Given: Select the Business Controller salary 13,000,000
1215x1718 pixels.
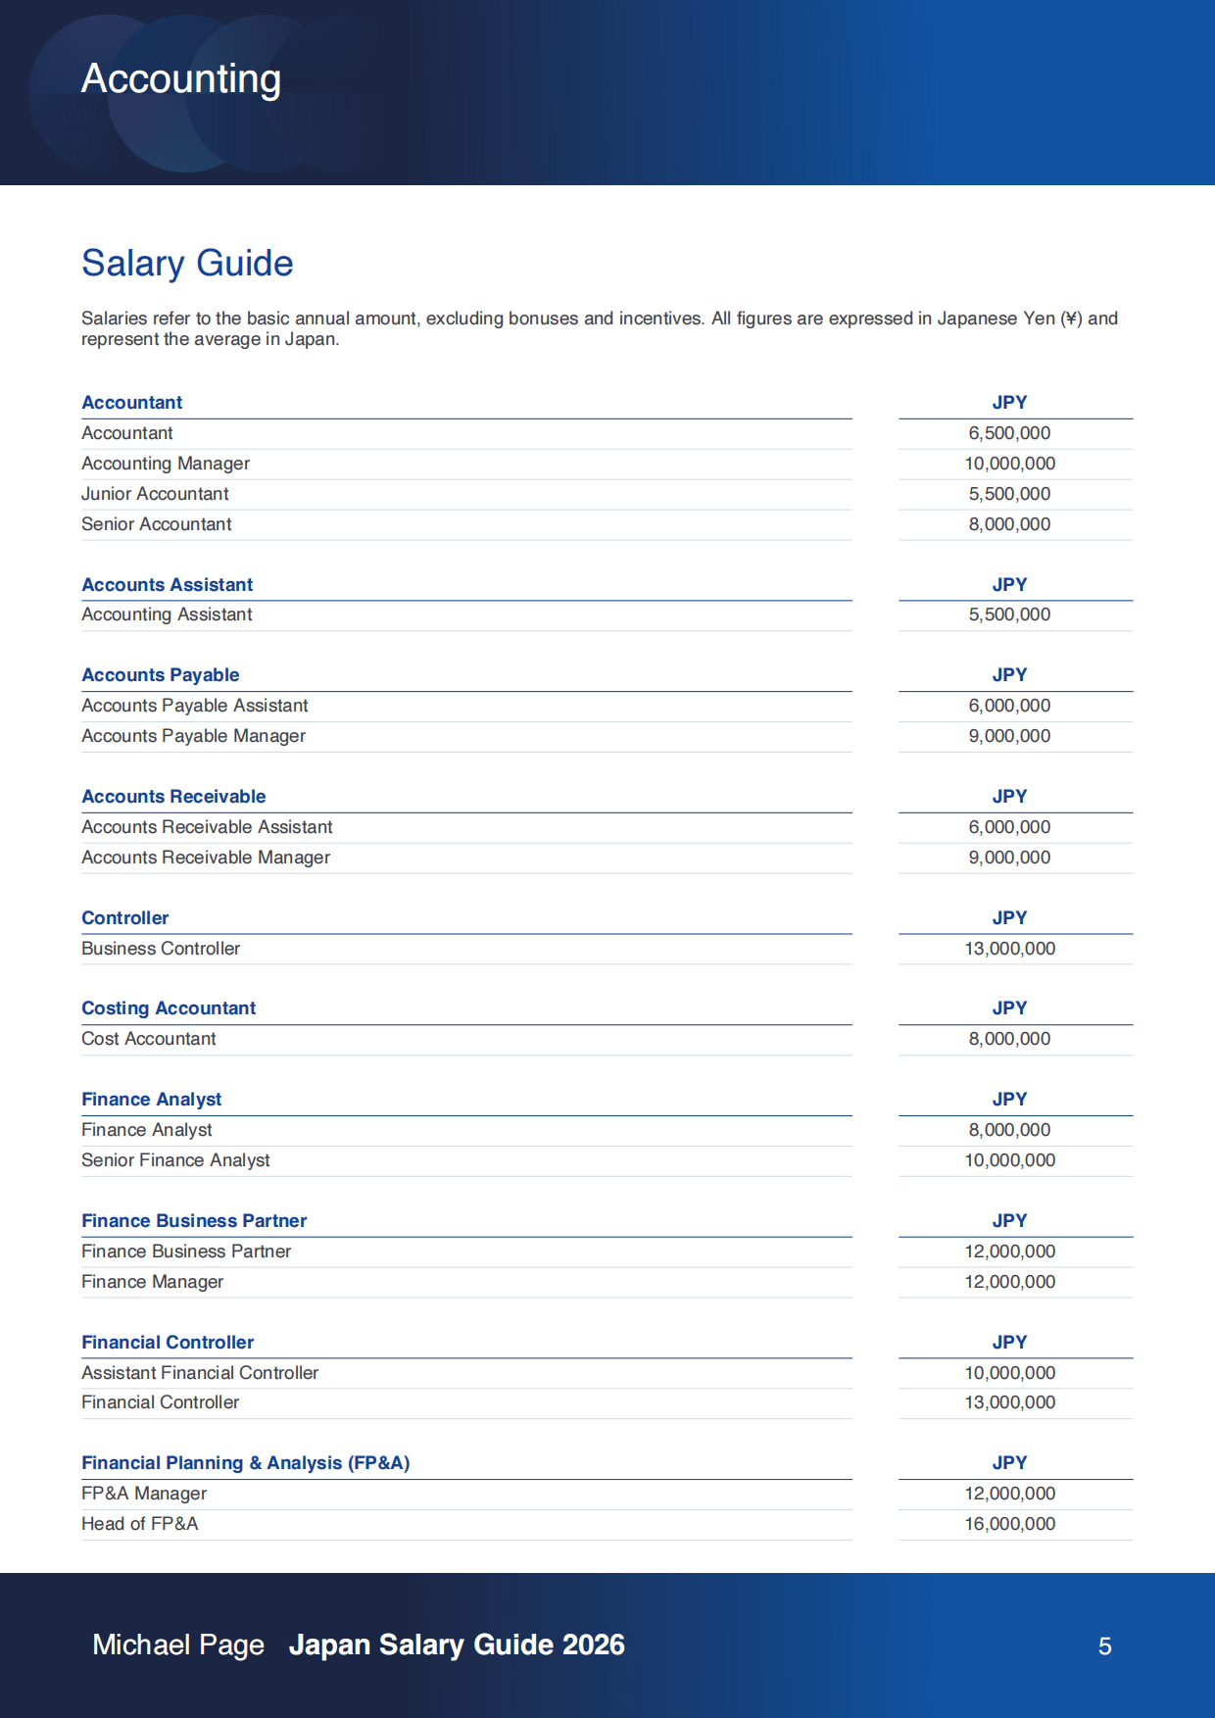Looking at the screenshot, I should (x=1009, y=949).
